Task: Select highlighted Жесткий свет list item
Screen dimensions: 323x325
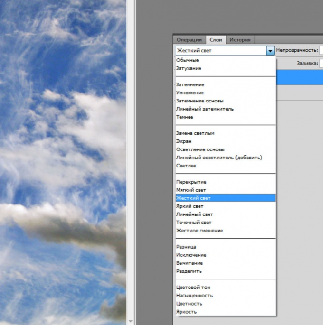Action: click(x=226, y=198)
